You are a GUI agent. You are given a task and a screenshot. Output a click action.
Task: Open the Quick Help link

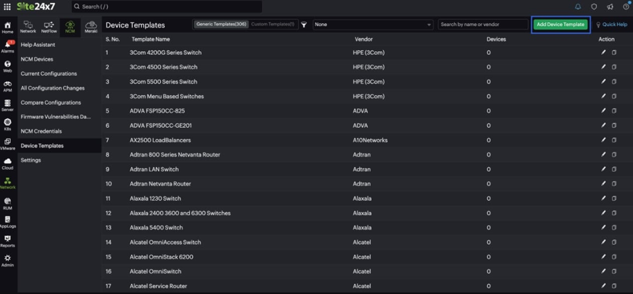(612, 25)
